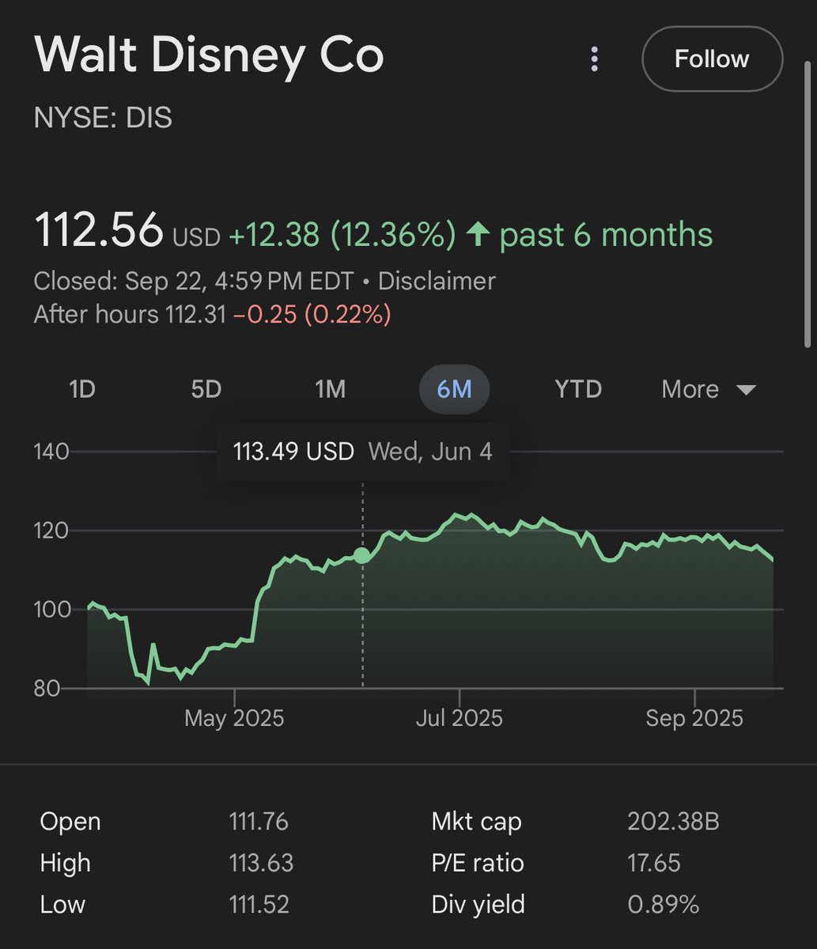The height and width of the screenshot is (949, 817).
Task: Click the 113.49 USD chart tooltip
Action: [362, 452]
